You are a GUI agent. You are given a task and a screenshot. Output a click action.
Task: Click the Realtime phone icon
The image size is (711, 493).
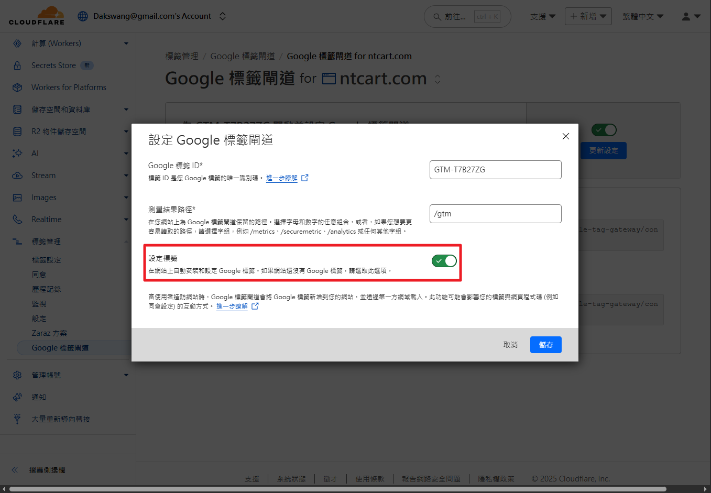(x=17, y=220)
